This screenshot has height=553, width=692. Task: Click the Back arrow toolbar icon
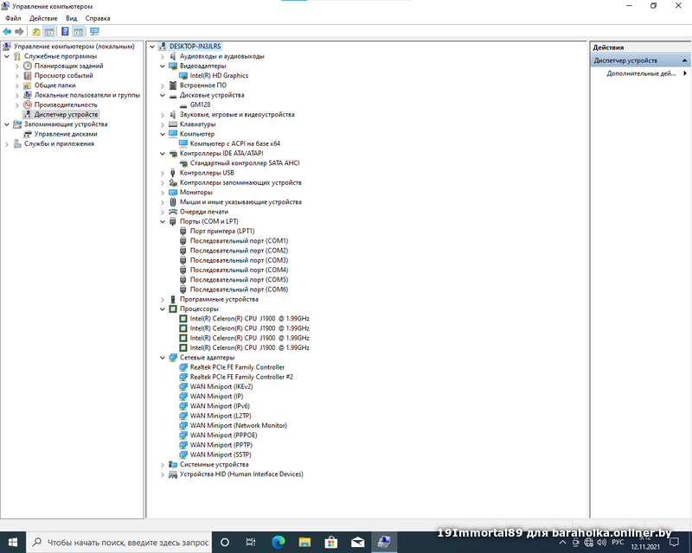coord(7,31)
